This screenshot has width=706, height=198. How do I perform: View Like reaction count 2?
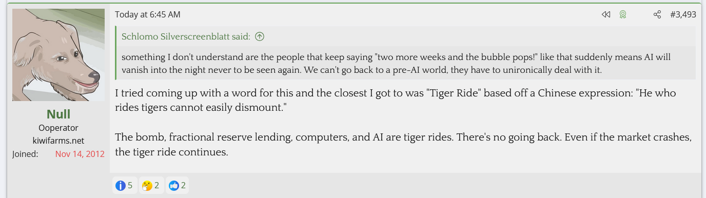[x=183, y=186]
